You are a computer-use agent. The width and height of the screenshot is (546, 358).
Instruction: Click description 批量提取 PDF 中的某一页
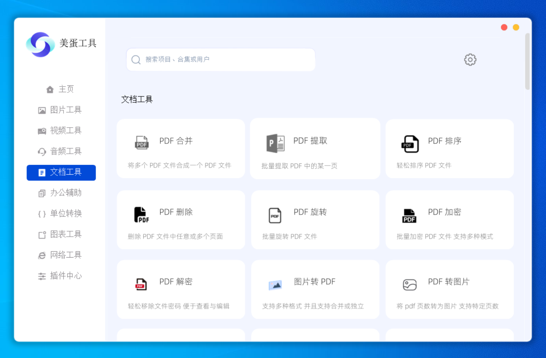click(299, 166)
